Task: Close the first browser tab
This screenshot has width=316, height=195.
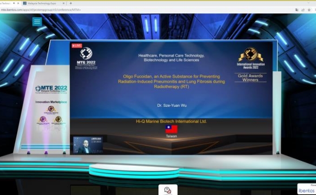Action: (x=18, y=3)
